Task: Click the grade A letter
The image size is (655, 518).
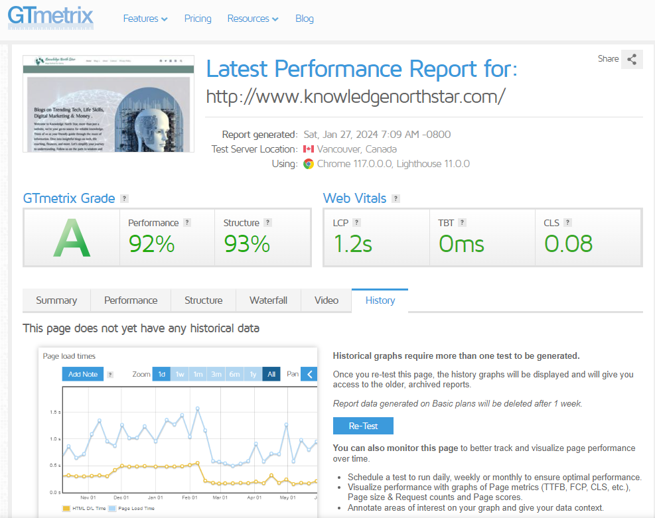Action: [x=72, y=238]
